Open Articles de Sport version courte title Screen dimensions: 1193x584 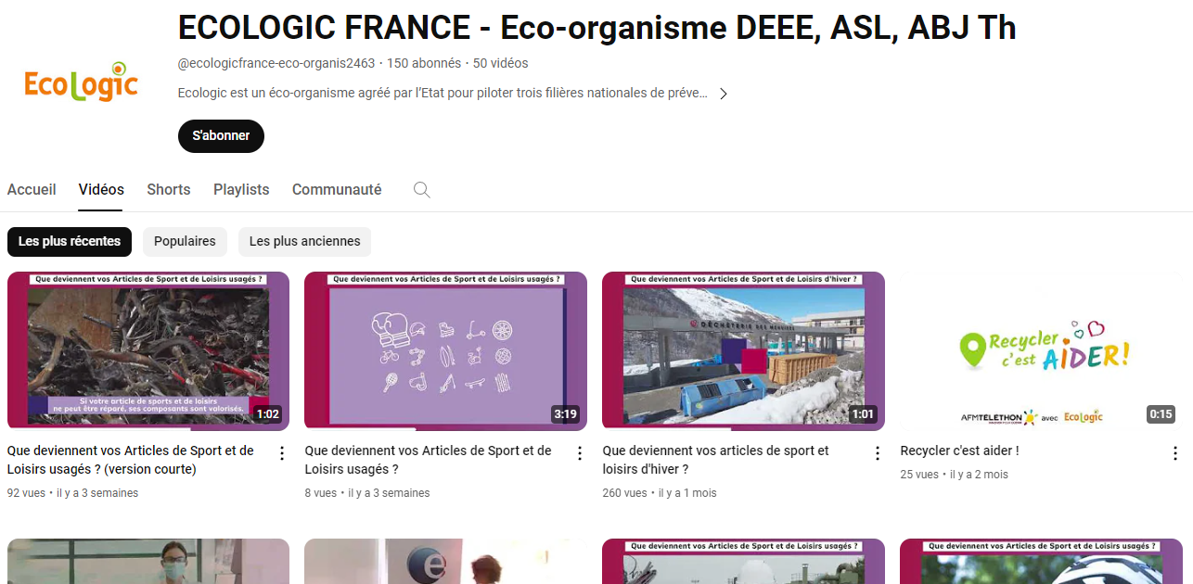point(131,460)
